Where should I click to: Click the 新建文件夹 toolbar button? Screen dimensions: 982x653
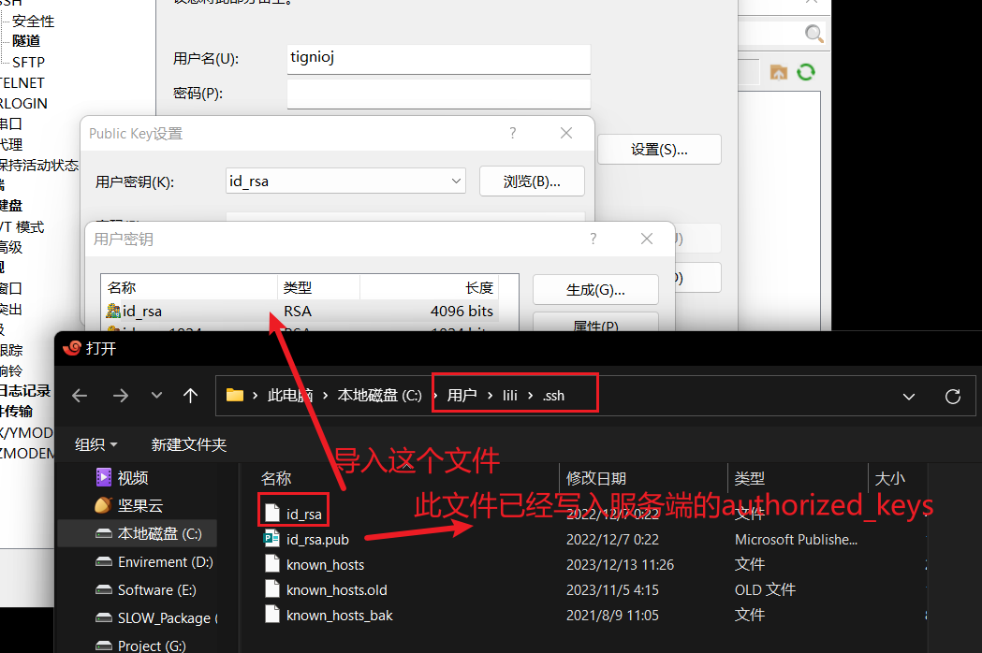189,443
